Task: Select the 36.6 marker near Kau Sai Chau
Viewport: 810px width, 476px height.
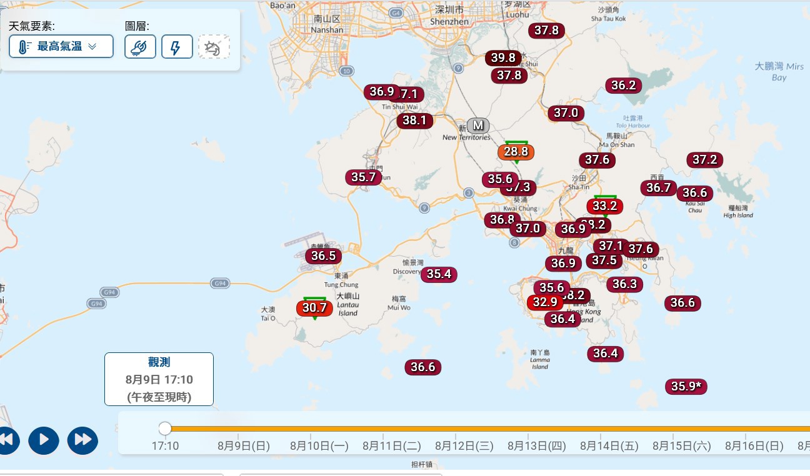Action: click(x=694, y=193)
